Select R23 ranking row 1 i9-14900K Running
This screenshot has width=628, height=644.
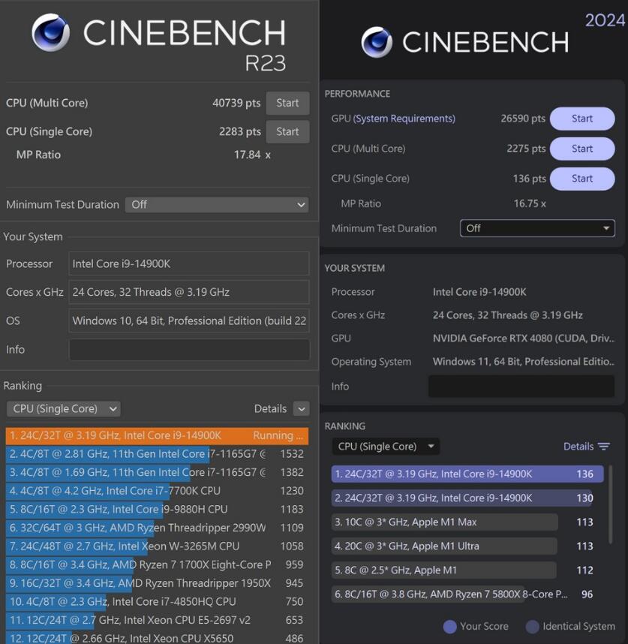[x=158, y=436]
